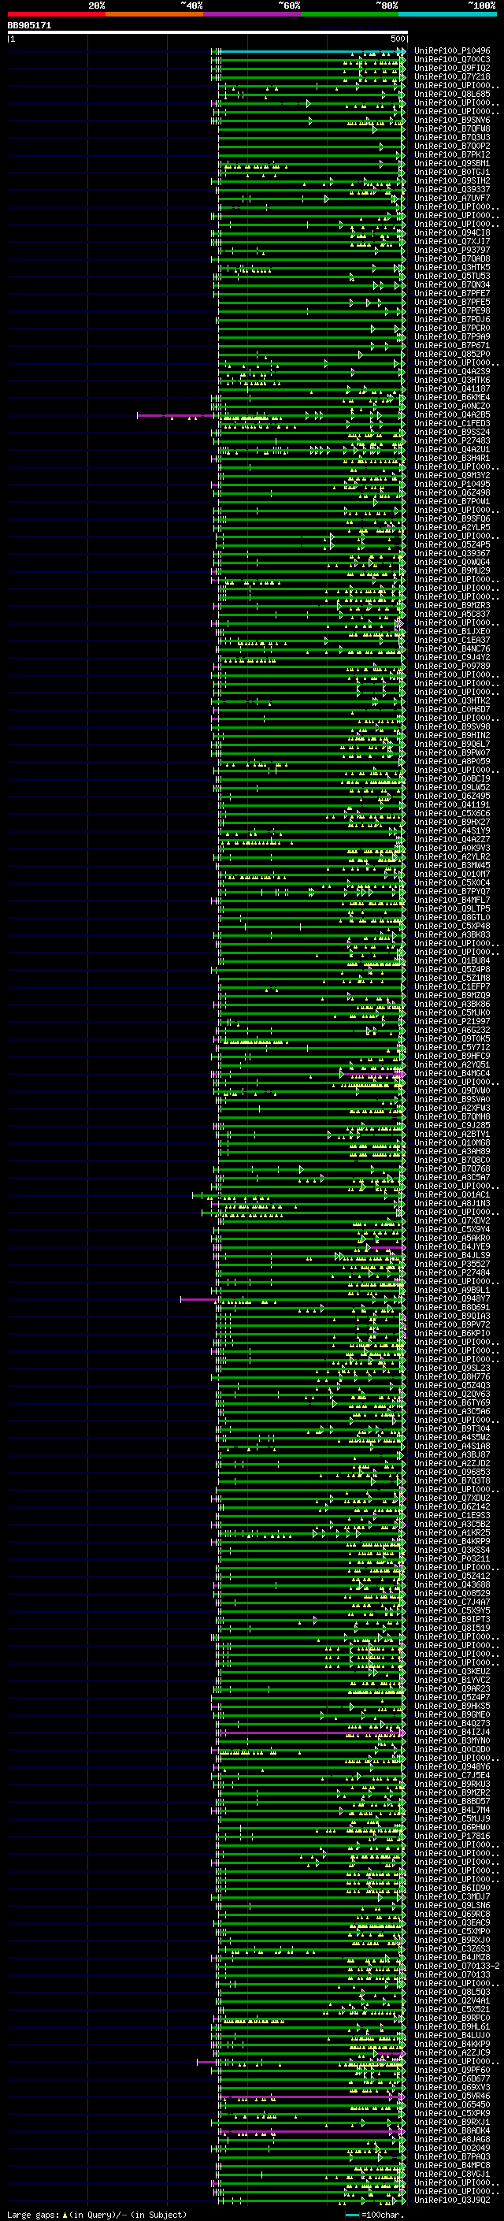
Task: Click hit label UniRef100_Q01AC1
Action: [x=452, y=1195]
